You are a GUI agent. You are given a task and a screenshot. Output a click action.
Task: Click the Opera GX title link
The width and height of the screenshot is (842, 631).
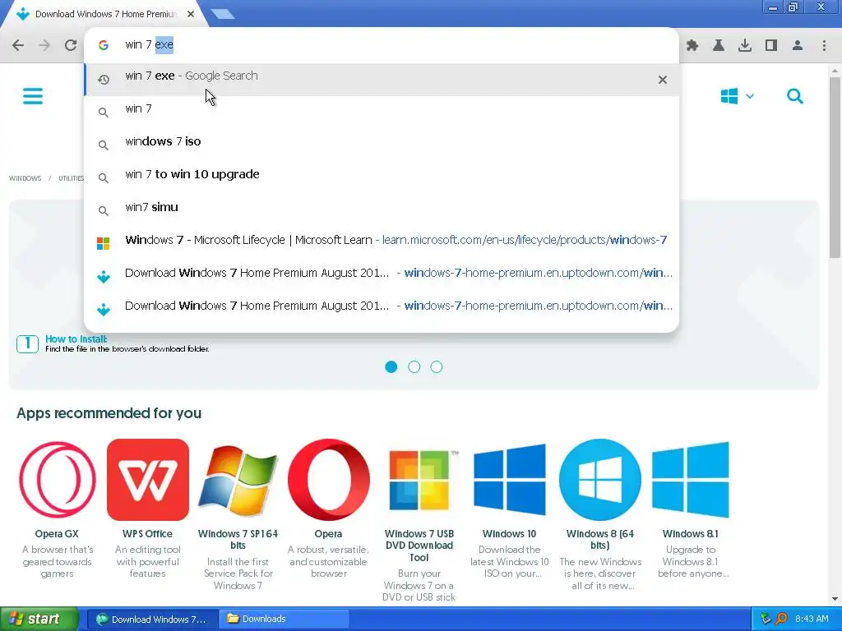57,534
